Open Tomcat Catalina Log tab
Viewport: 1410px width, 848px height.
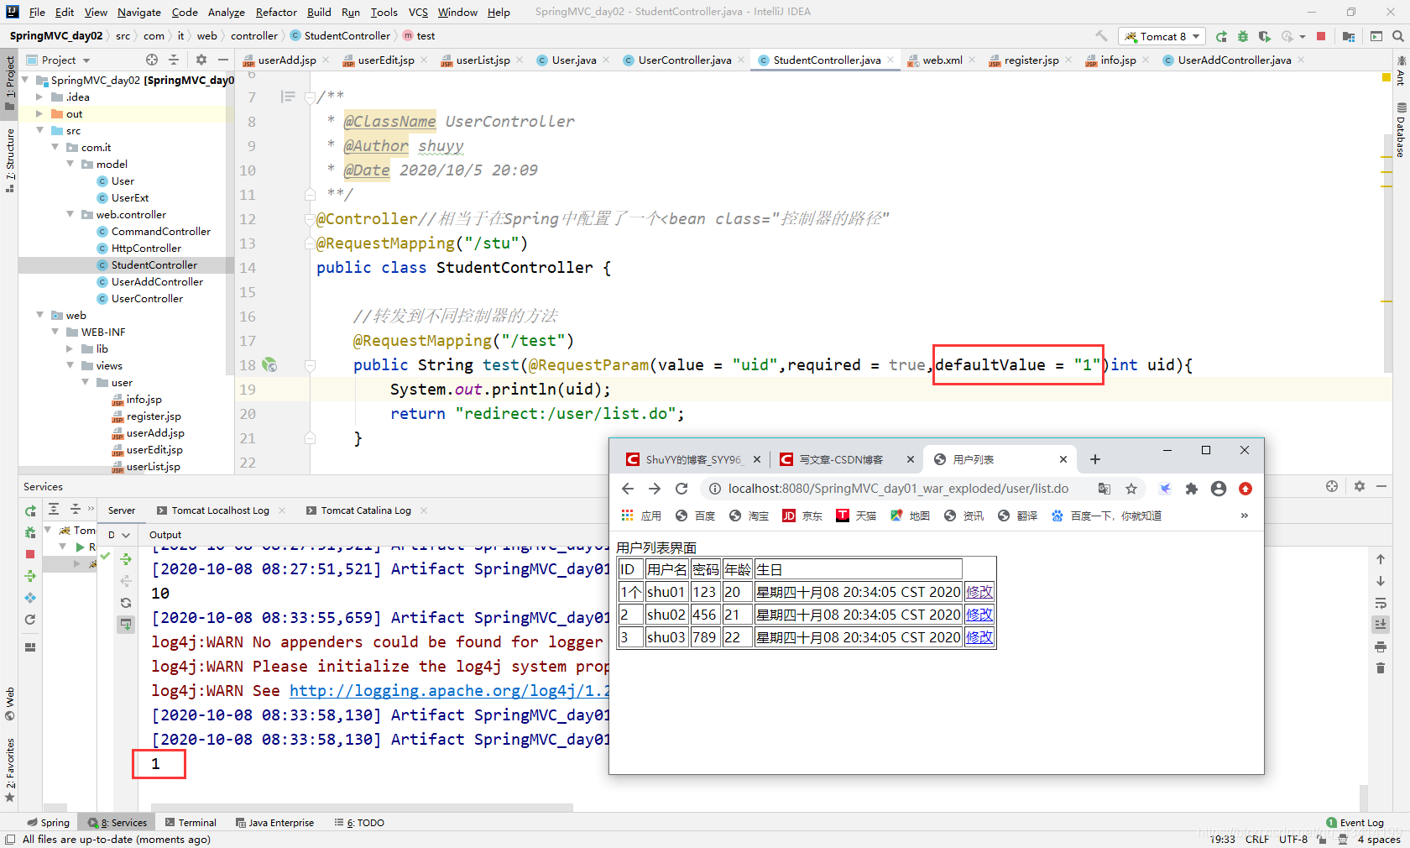[x=366, y=510]
